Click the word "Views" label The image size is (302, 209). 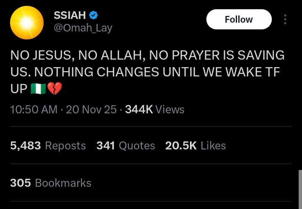click(x=170, y=110)
